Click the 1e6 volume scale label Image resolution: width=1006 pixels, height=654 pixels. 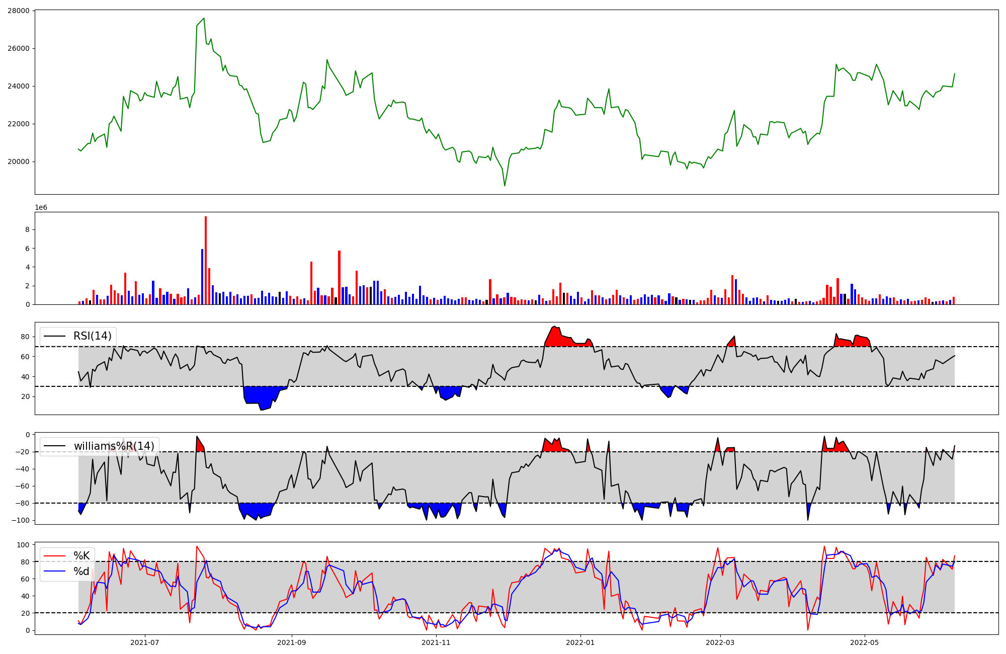pyautogui.click(x=41, y=208)
